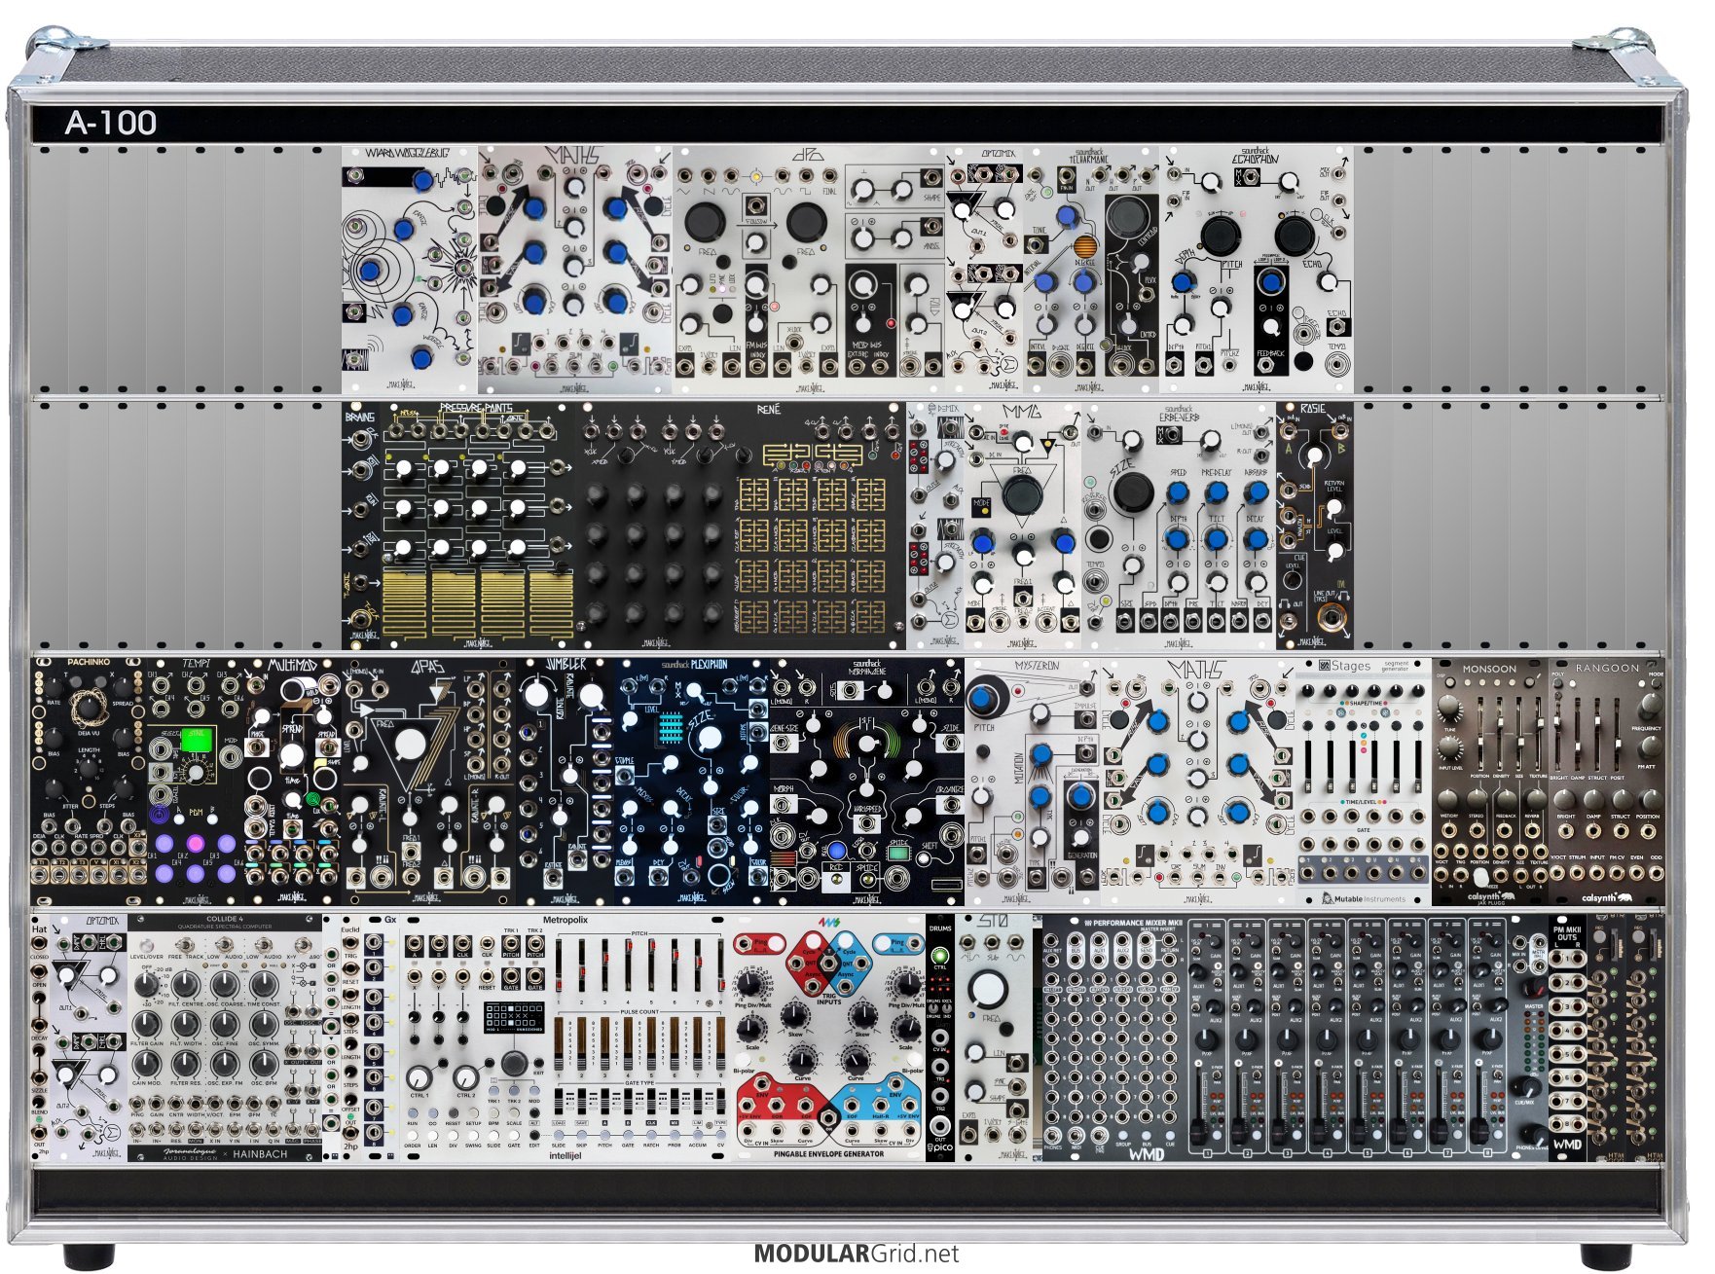
Task: Click the A-100 case label
Action: point(111,123)
